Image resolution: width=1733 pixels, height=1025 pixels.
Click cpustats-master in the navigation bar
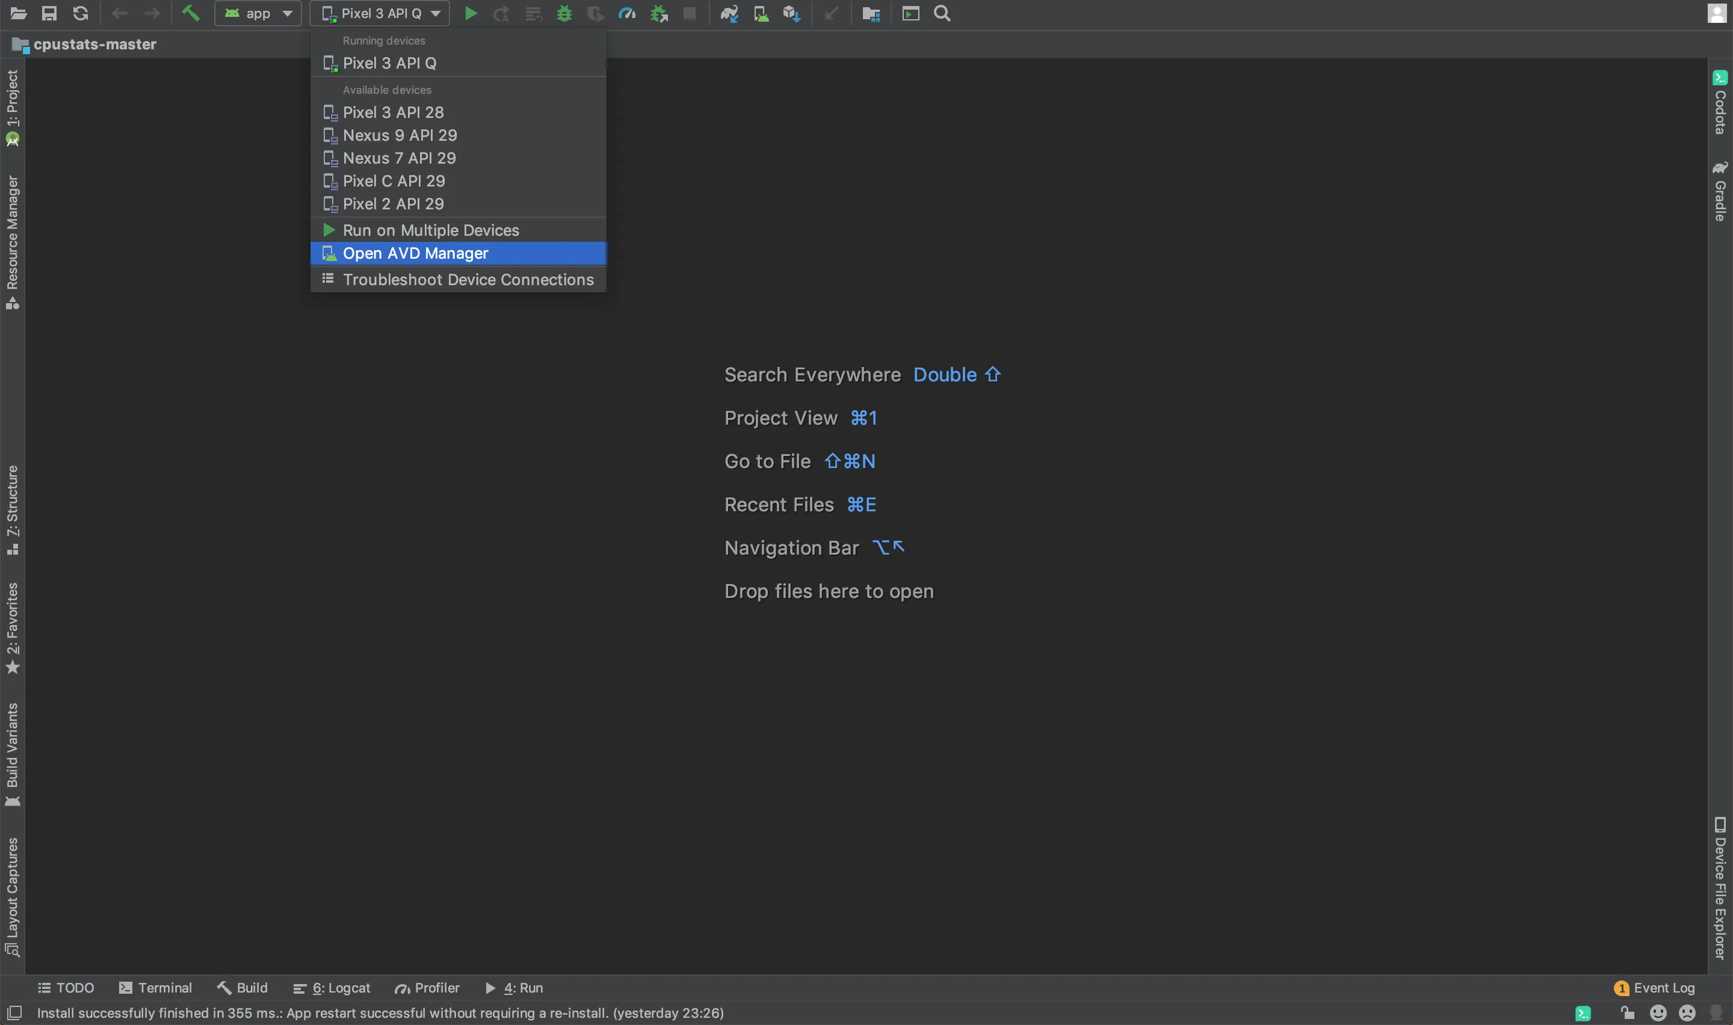[x=94, y=44]
